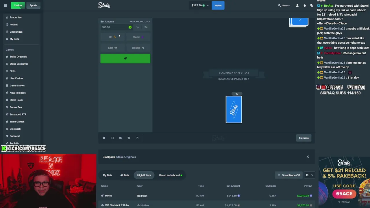Open the notifications bell

[x=305, y=5]
